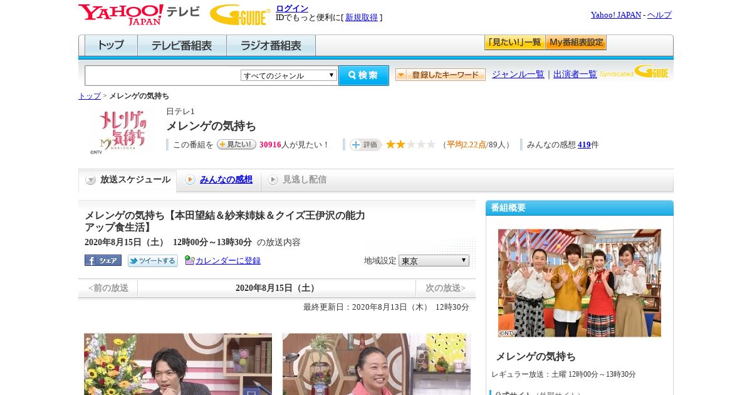Open My番組表設定
The width and height of the screenshot is (752, 395).
click(576, 43)
